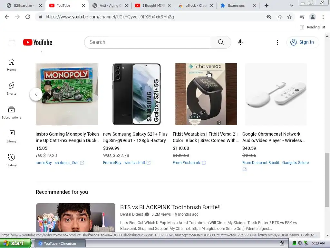Viewport: 330px width, 248px height.
Task: Click Samsung Galaxy S21+ Plus product title
Action: pyautogui.click(x=135, y=137)
